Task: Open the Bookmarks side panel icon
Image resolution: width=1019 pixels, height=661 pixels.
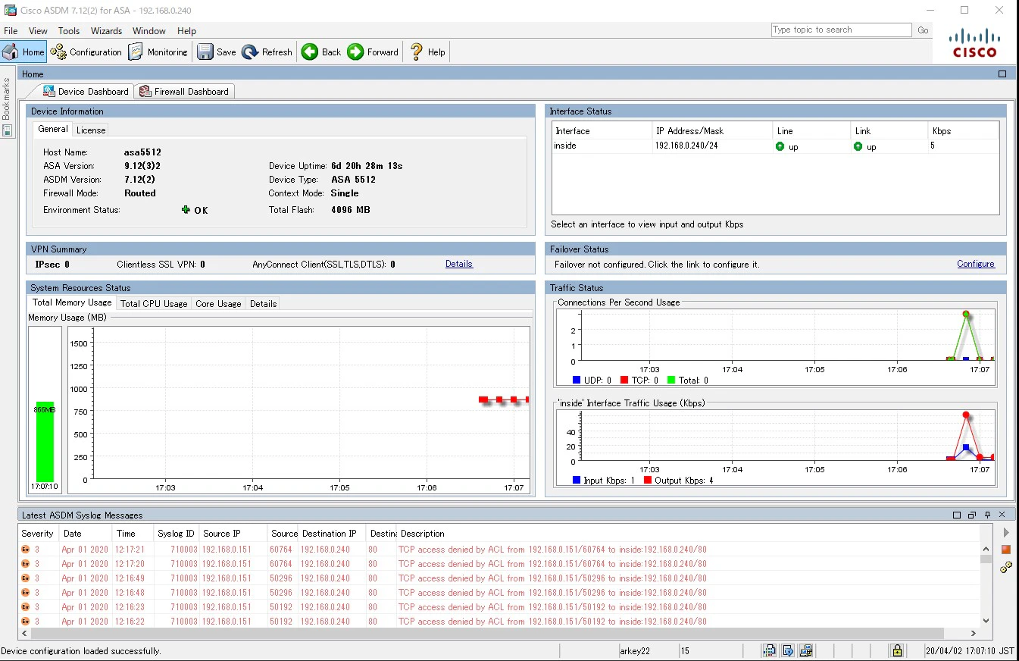Action: pos(8,130)
